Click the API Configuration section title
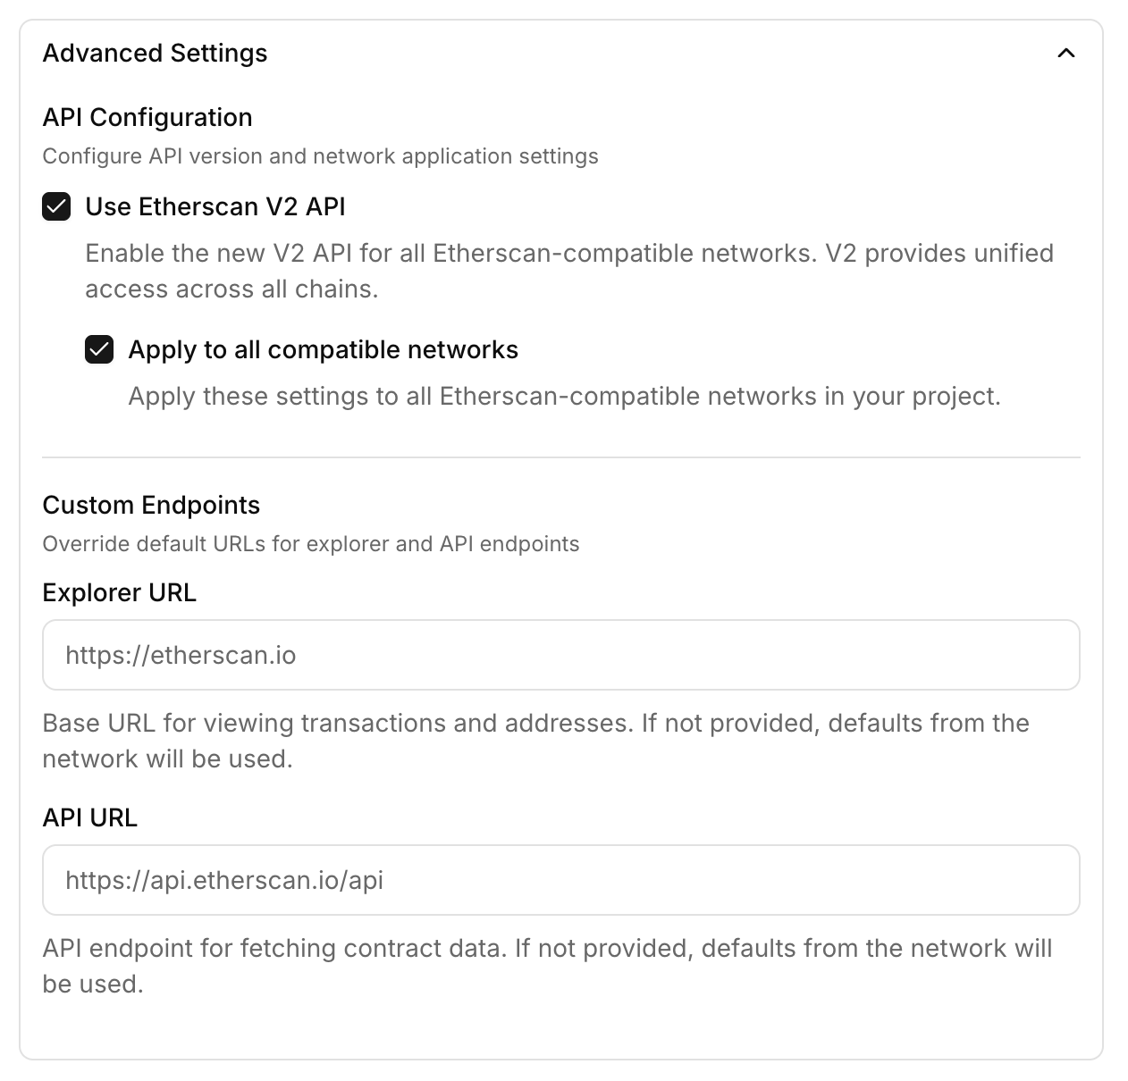 [x=147, y=117]
